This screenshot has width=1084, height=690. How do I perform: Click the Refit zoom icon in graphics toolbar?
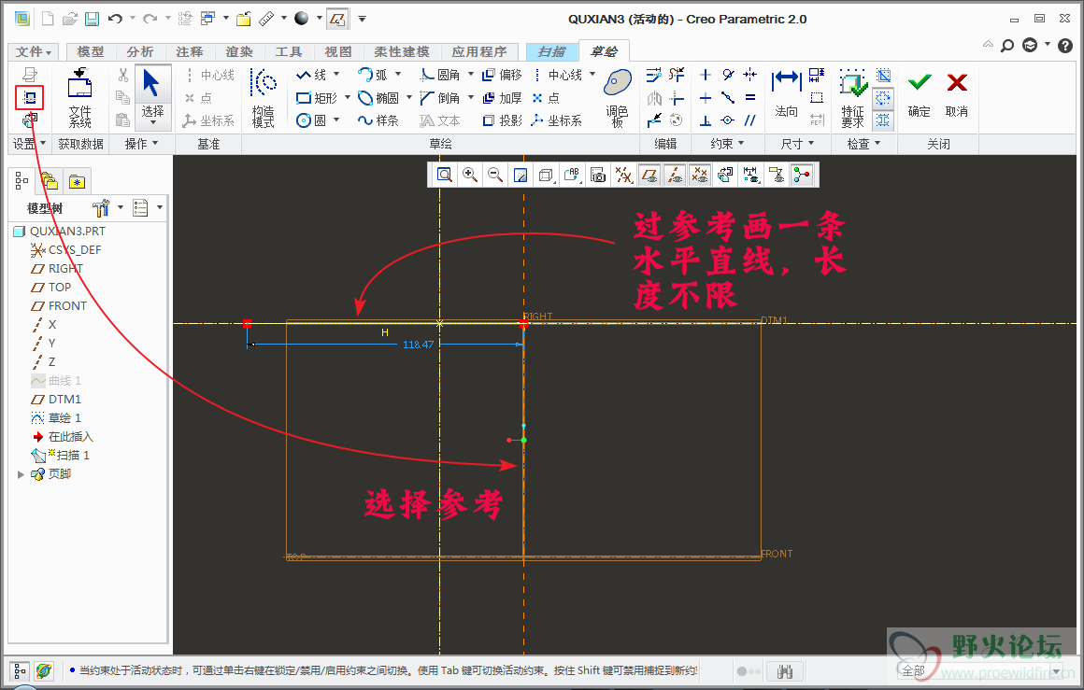tap(445, 175)
